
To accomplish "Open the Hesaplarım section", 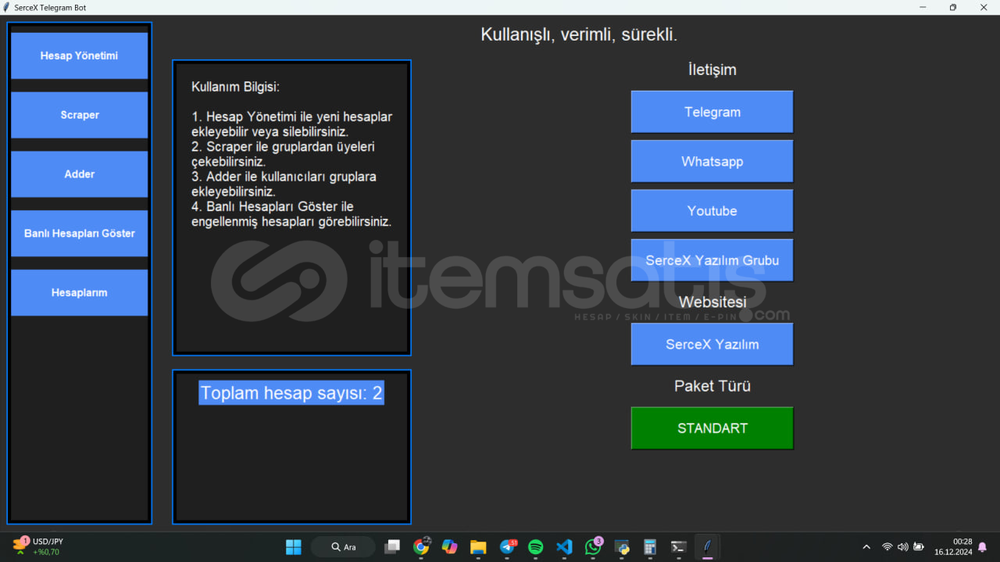I will tap(79, 292).
